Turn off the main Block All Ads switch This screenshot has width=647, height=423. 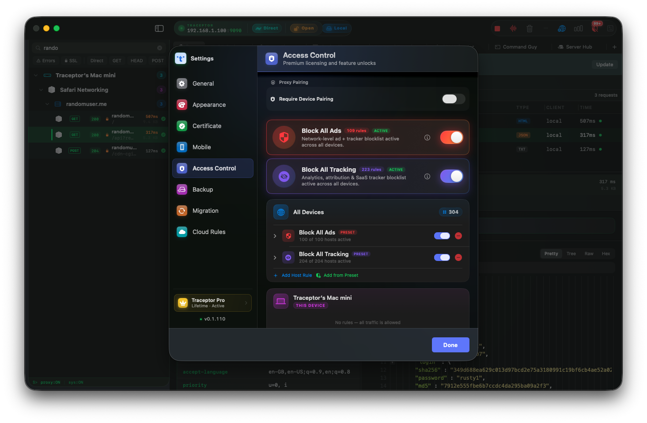point(452,137)
